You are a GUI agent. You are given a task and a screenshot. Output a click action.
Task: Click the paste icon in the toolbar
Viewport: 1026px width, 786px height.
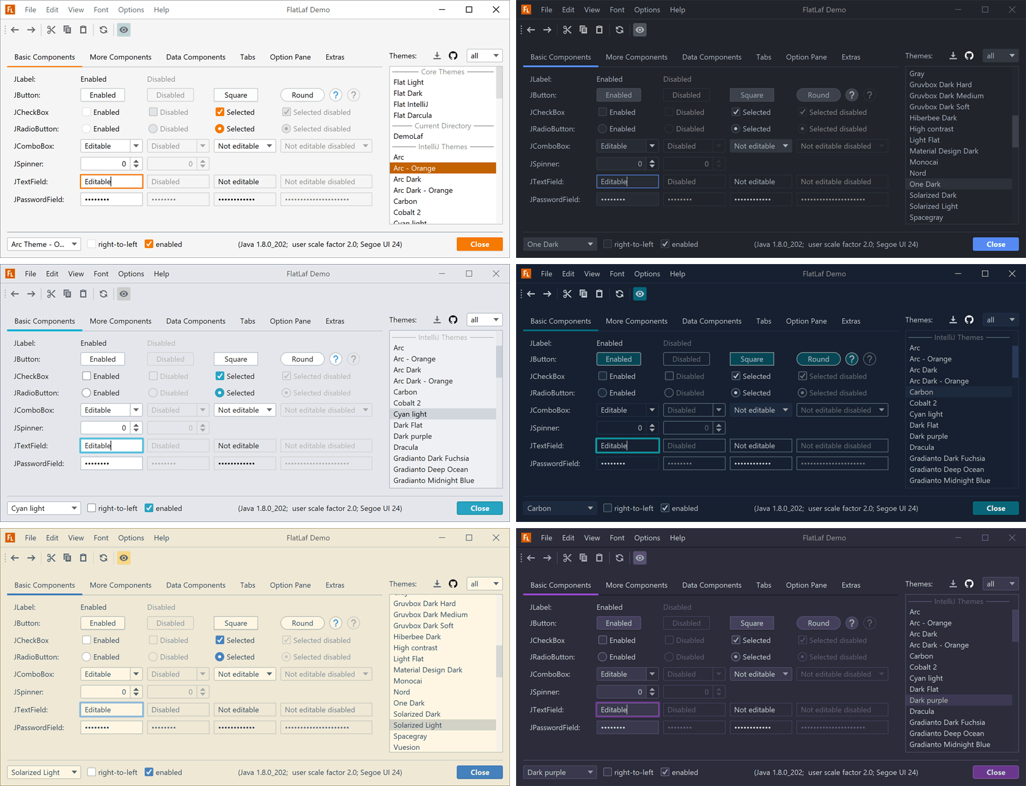click(x=83, y=29)
